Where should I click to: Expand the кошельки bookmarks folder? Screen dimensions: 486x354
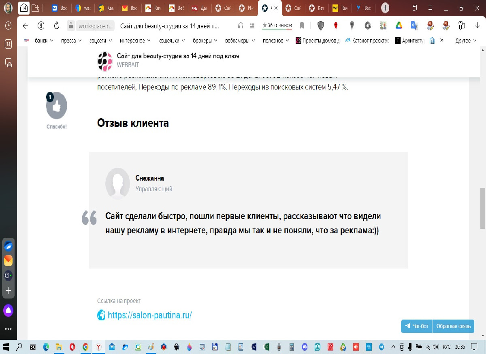pyautogui.click(x=172, y=41)
